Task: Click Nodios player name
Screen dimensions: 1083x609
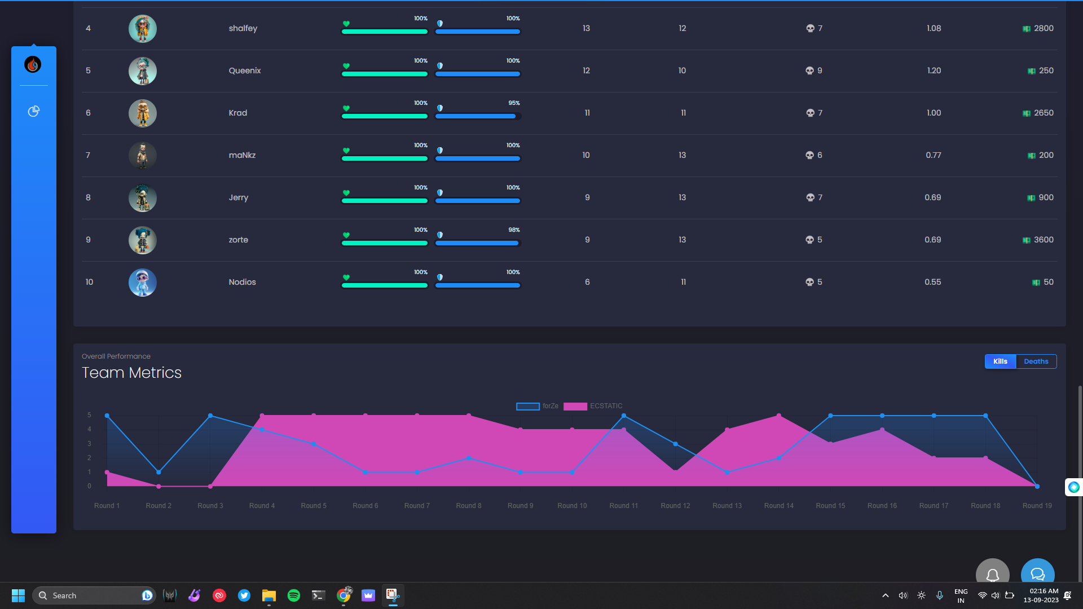Action: 242,282
